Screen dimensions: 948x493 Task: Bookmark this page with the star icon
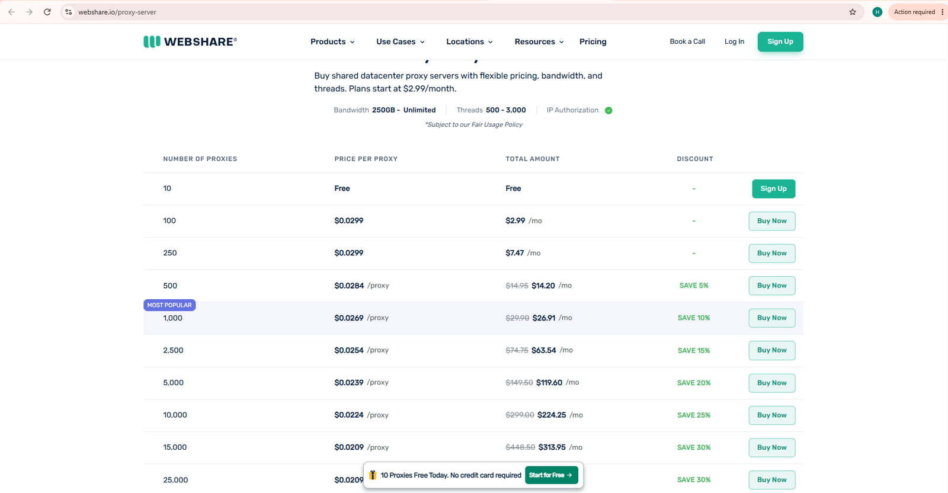pyautogui.click(x=853, y=12)
